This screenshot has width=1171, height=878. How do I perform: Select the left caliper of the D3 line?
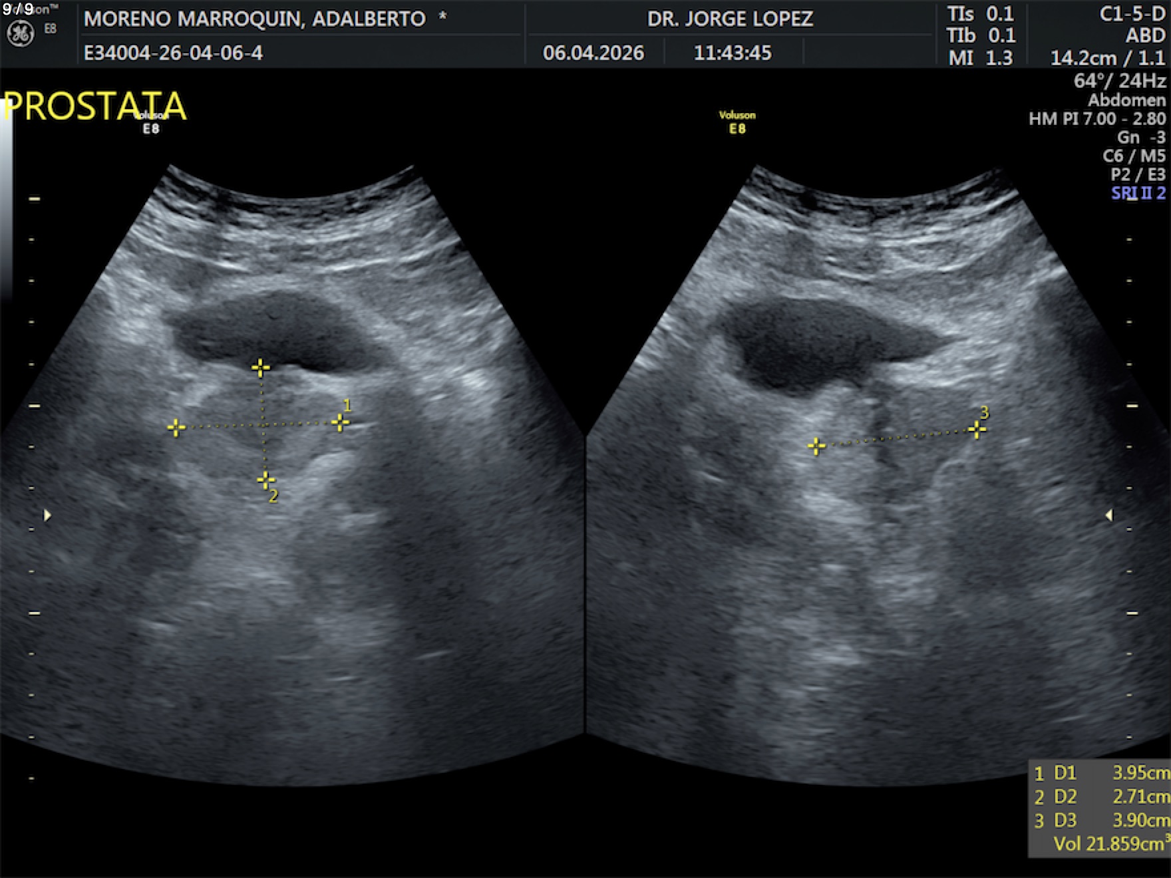pos(816,446)
